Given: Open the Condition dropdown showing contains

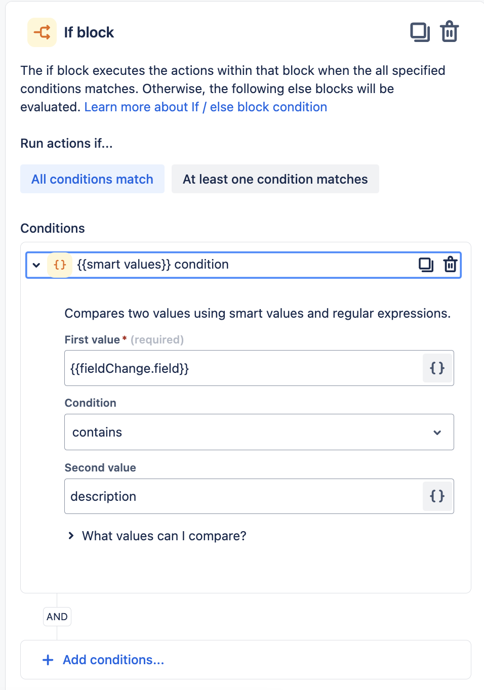Looking at the screenshot, I should [x=259, y=432].
